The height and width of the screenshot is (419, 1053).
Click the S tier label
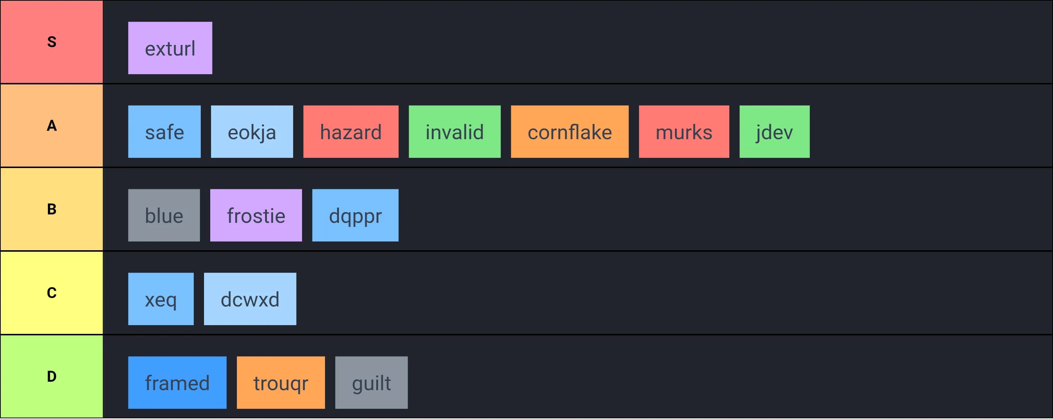pos(52,42)
